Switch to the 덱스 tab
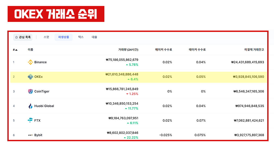Image resolution: width=274 pixels, height=145 pixels. point(81,37)
